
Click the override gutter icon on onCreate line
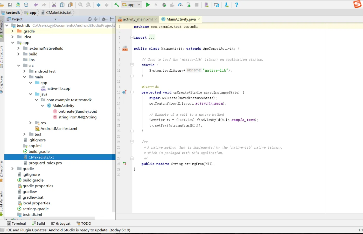click(x=124, y=92)
